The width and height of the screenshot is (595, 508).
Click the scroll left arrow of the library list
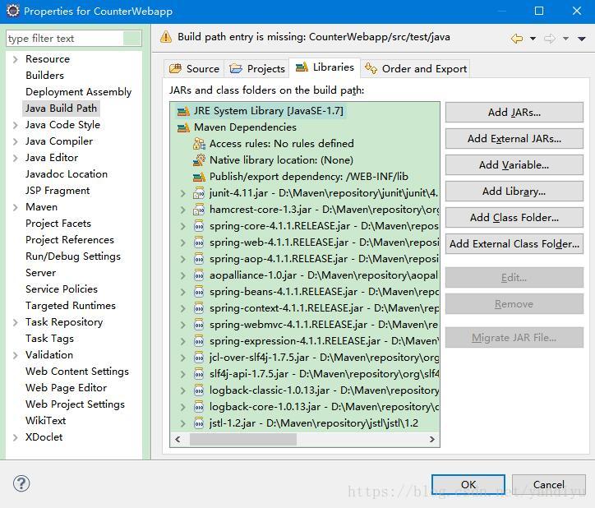pyautogui.click(x=178, y=439)
